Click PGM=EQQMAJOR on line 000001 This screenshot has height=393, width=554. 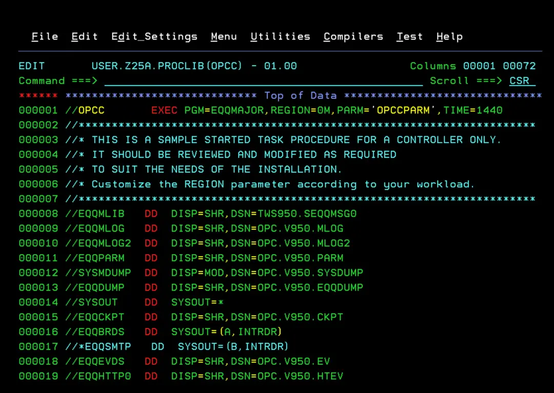(224, 111)
